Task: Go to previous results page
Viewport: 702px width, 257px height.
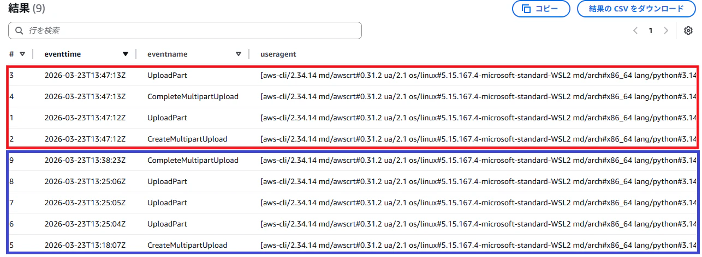Action: click(635, 30)
